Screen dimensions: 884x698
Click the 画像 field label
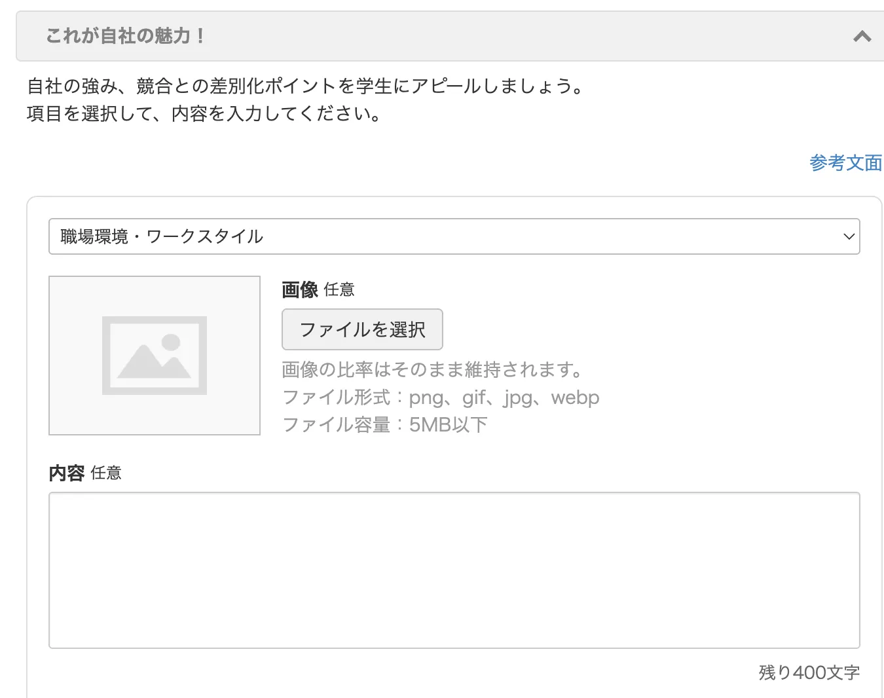pyautogui.click(x=300, y=289)
